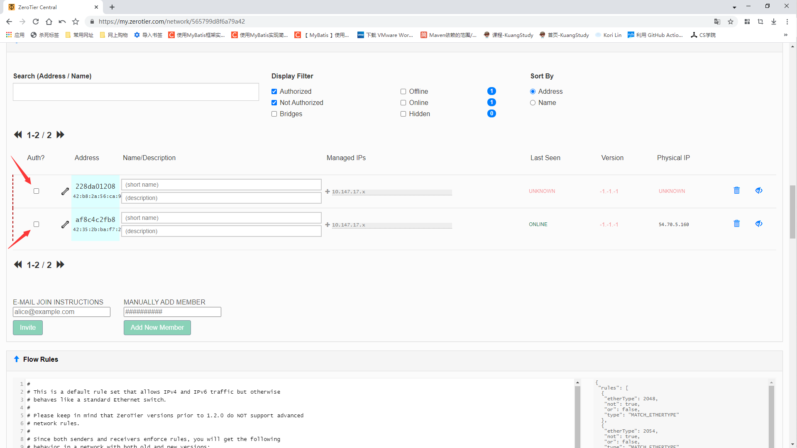Go to previous members page arrow (bottom)

click(18, 265)
